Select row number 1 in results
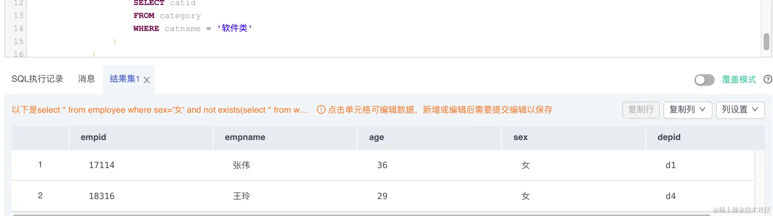Screen dimensions: 773x216 40,165
